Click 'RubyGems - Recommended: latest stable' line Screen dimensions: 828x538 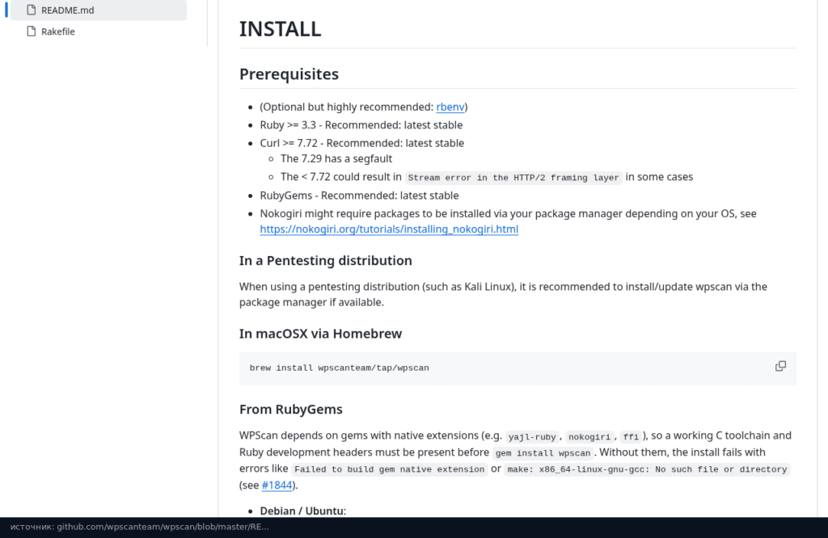(x=359, y=195)
